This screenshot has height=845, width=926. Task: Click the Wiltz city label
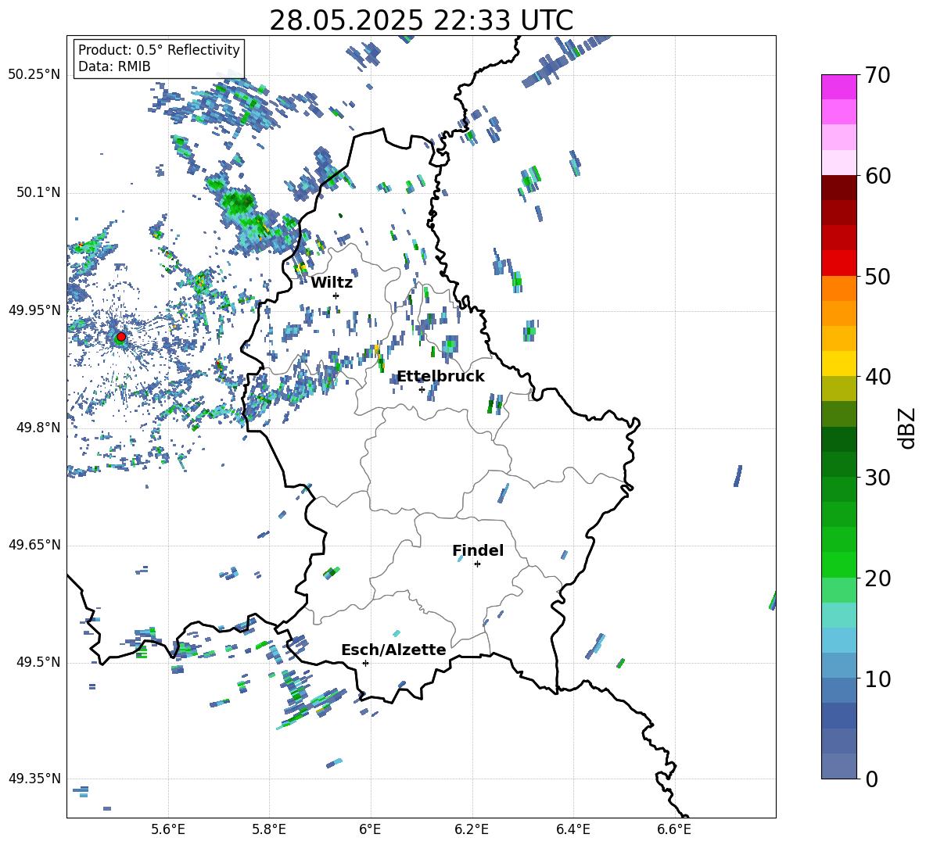pos(332,283)
